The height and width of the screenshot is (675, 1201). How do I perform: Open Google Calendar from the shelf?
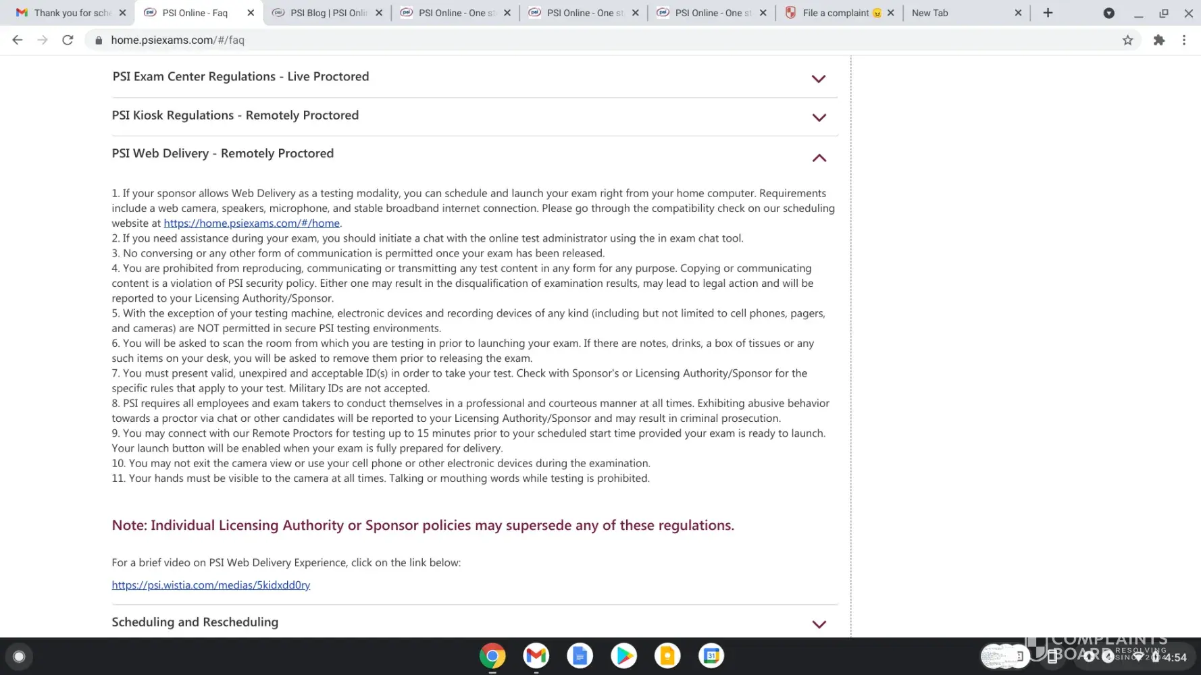pos(711,655)
